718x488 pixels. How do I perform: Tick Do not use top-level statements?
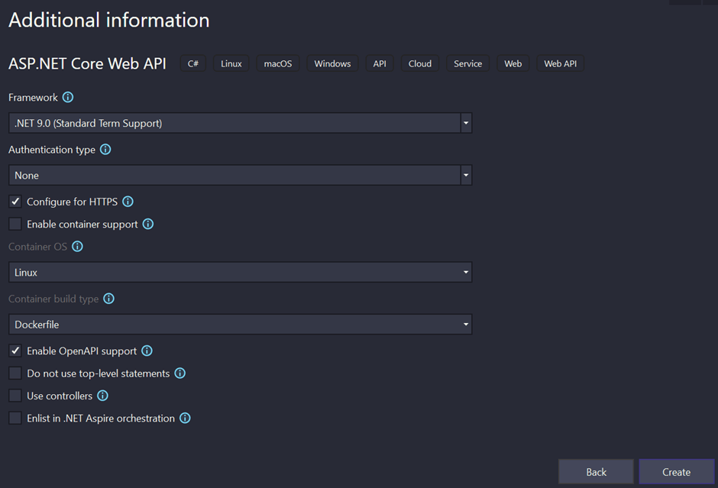coord(15,373)
